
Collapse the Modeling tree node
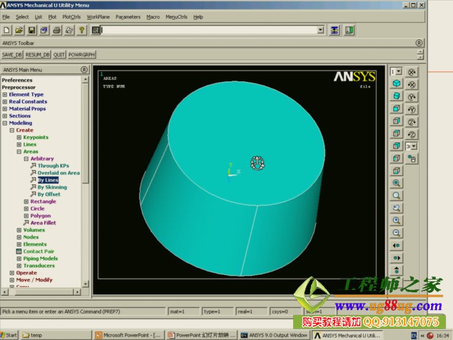click(x=5, y=123)
